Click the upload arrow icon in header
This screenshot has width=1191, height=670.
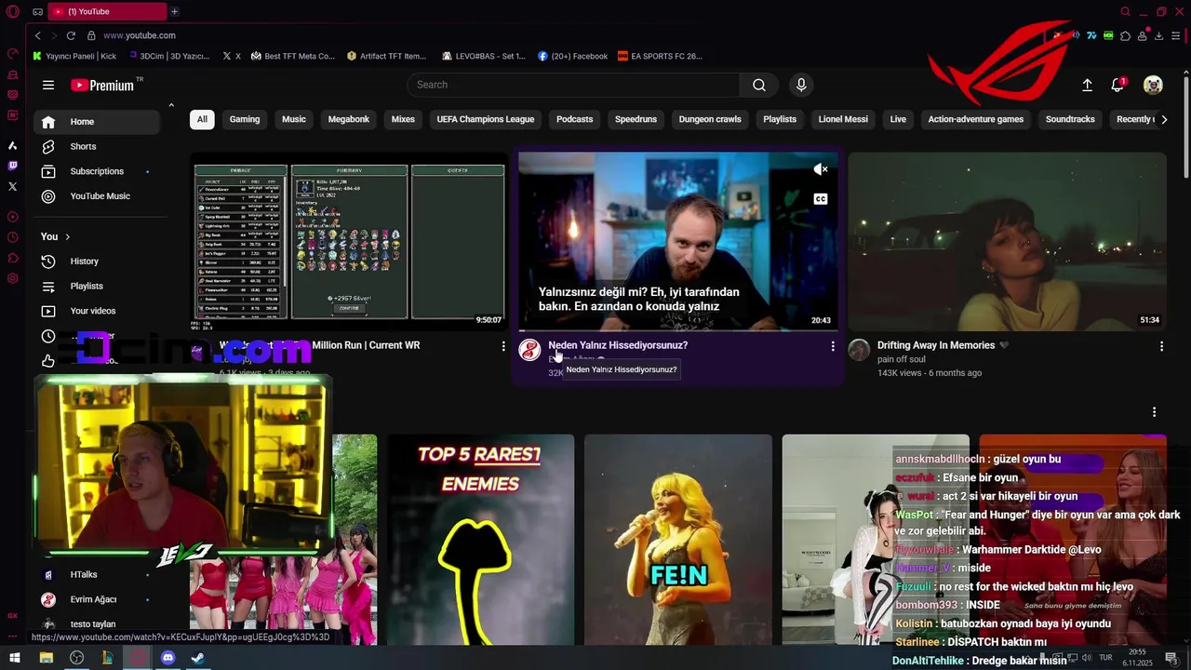pos(1087,85)
